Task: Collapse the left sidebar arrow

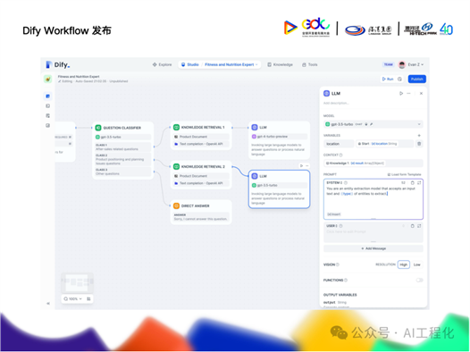Action: [48, 304]
